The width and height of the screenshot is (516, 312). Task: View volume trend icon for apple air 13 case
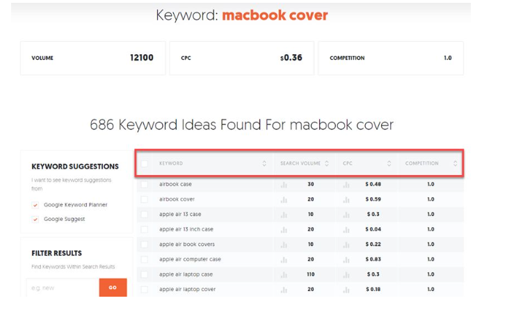click(x=284, y=215)
